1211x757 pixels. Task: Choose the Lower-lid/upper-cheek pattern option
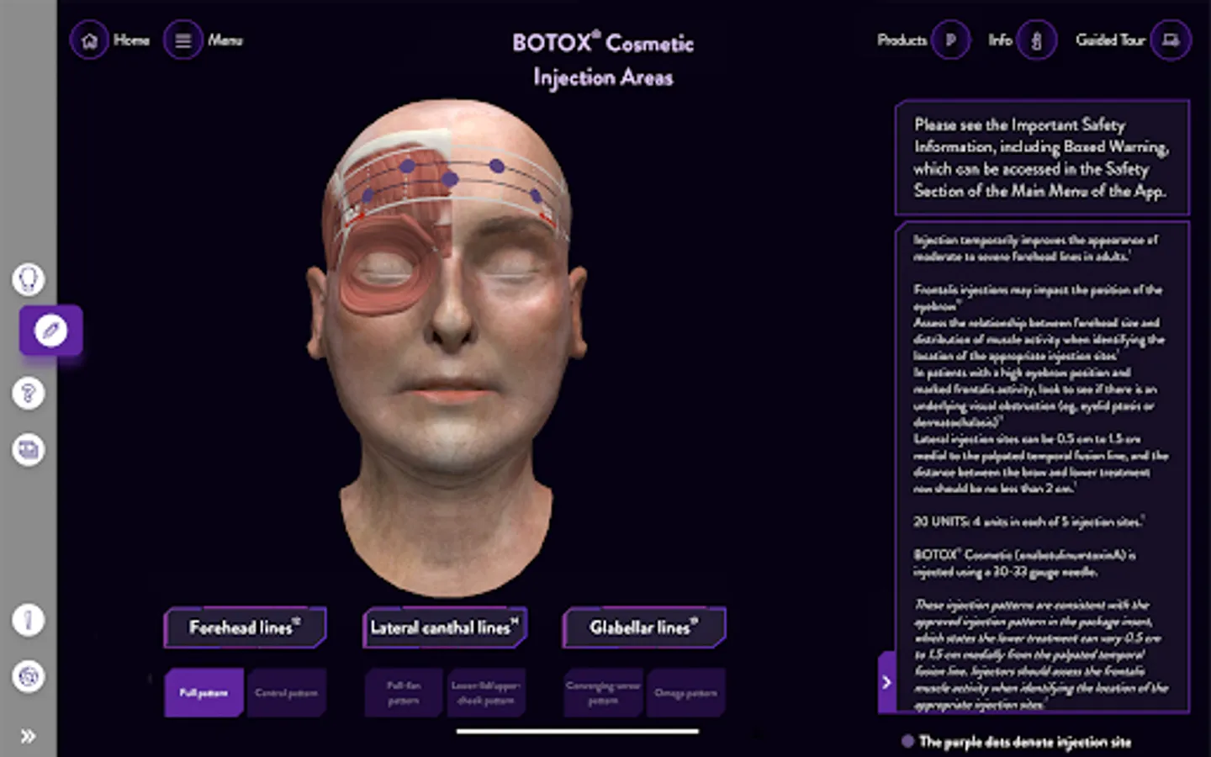click(x=486, y=693)
